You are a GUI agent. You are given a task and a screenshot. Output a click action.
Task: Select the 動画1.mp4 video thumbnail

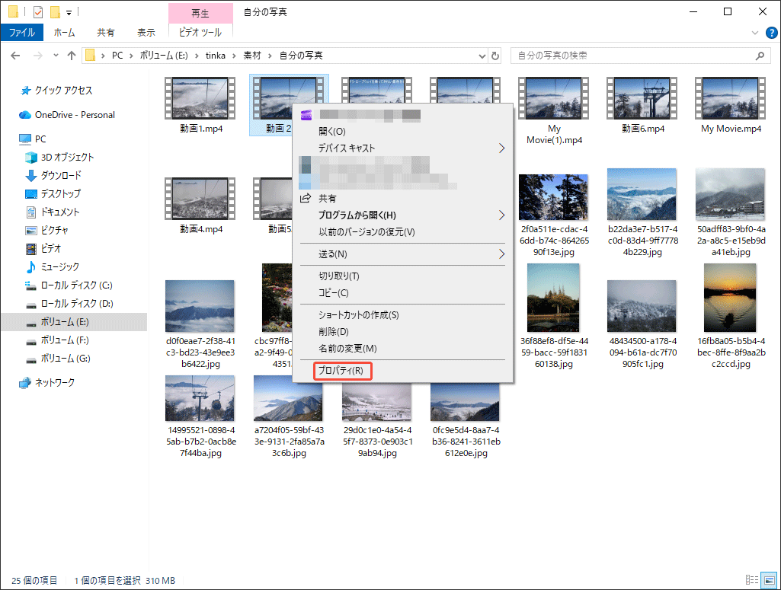click(x=200, y=98)
